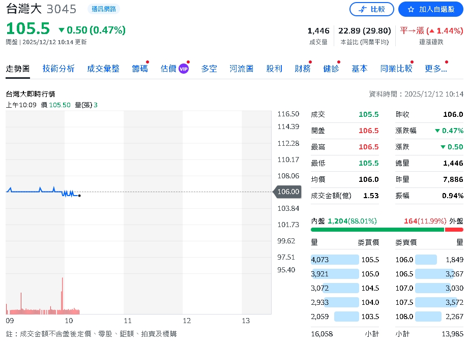View the 同業比較 tab
This screenshot has height=347, width=469.
click(396, 68)
